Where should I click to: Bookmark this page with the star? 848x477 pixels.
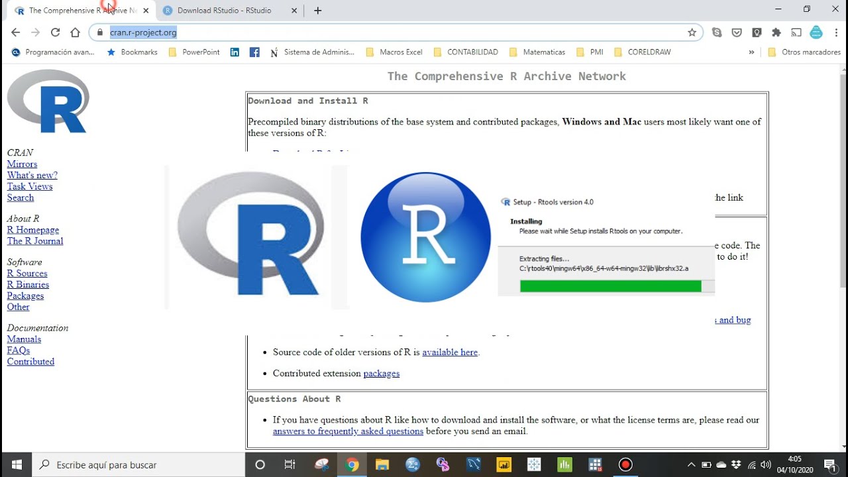[x=692, y=32]
